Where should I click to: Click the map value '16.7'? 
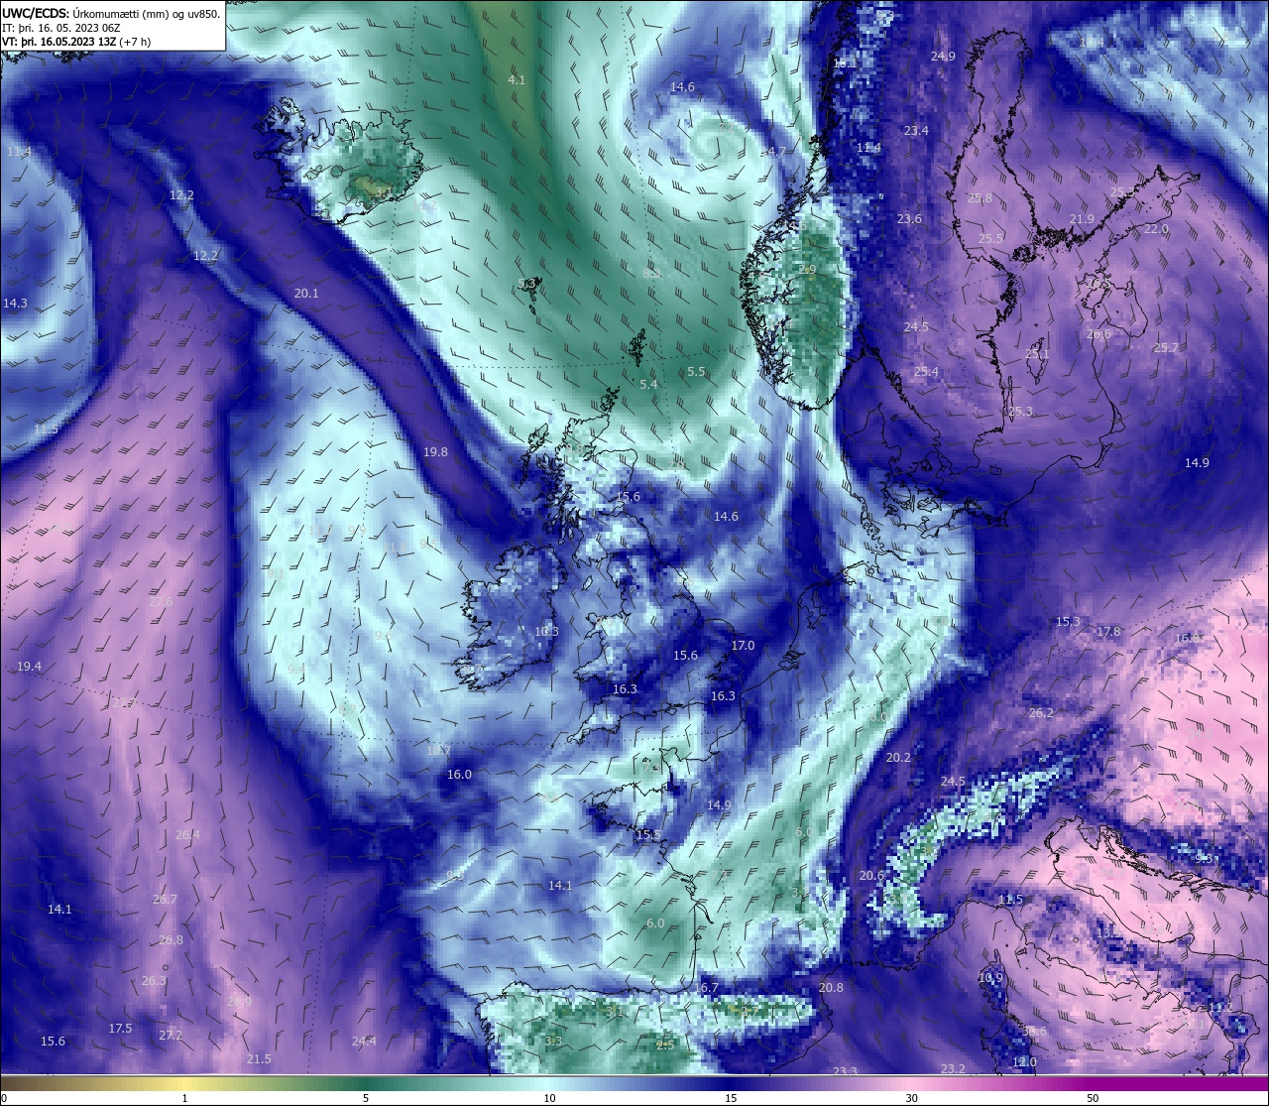[705, 988]
